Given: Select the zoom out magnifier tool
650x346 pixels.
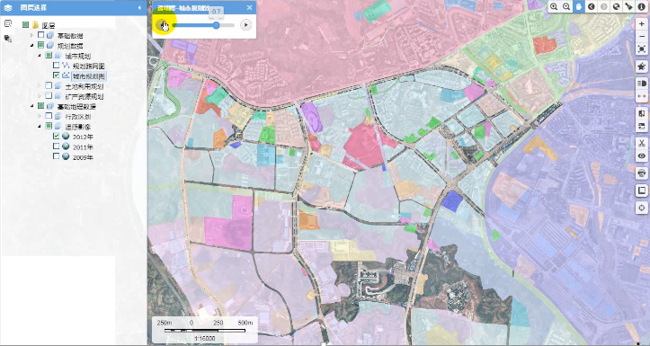Looking at the screenshot, I should point(565,6).
